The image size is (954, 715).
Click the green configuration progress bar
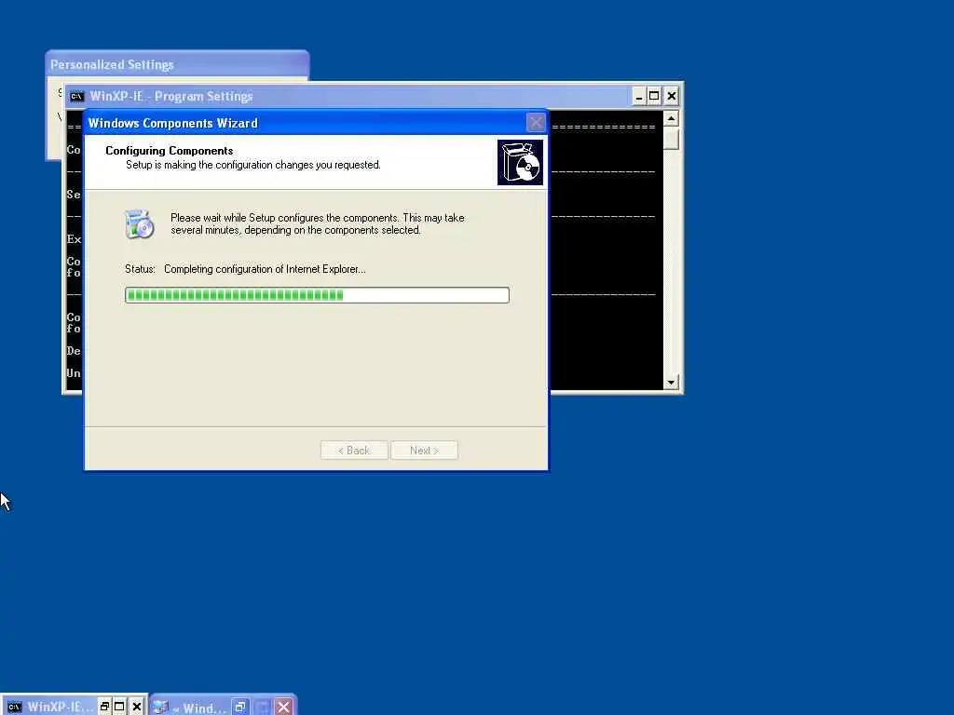(317, 295)
